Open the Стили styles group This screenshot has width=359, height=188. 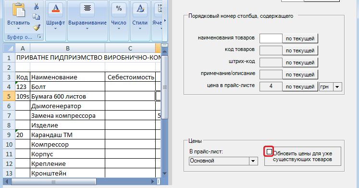140,21
